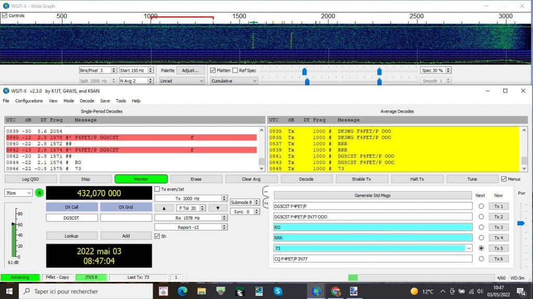Select the Next radio for Tx 1
The height and width of the screenshot is (299, 533).
pos(481,206)
